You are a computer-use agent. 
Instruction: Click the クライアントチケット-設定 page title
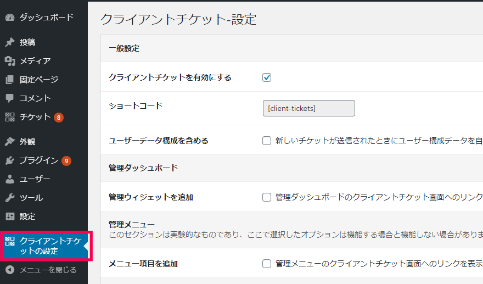178,19
